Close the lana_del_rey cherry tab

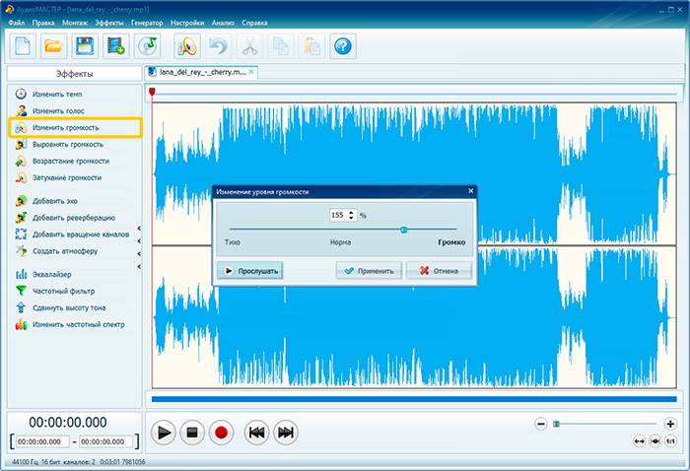pos(251,72)
